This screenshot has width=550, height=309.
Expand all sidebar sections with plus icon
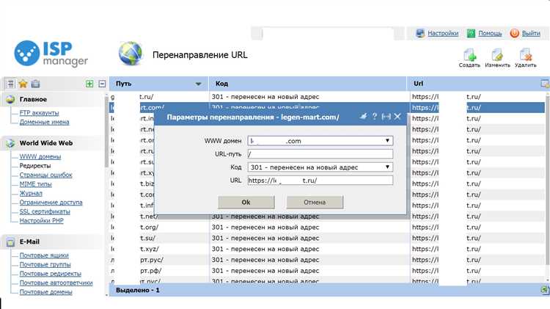click(89, 84)
